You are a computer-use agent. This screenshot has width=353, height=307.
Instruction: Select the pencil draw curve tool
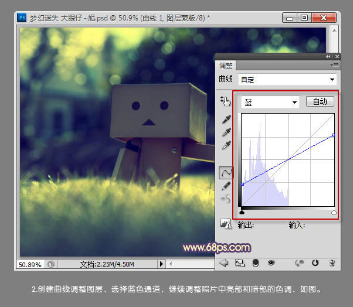coord(225,185)
